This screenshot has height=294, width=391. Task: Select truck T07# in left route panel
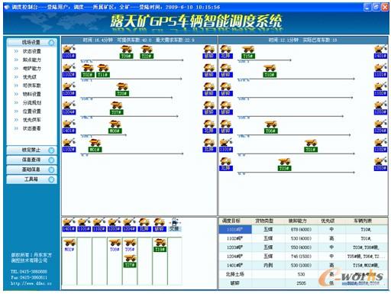117,108
